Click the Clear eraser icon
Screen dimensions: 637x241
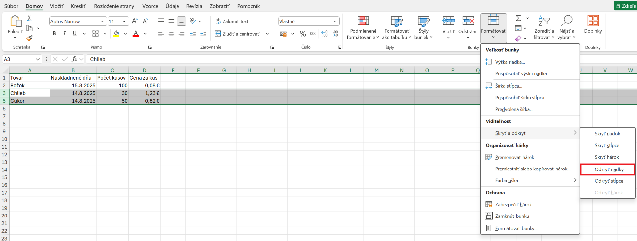(518, 38)
